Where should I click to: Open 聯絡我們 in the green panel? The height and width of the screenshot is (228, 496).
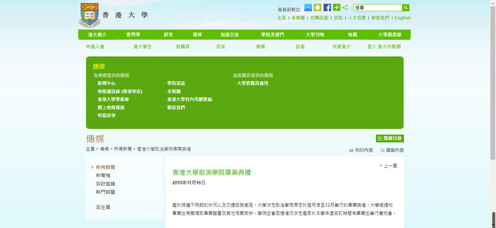coord(176,108)
